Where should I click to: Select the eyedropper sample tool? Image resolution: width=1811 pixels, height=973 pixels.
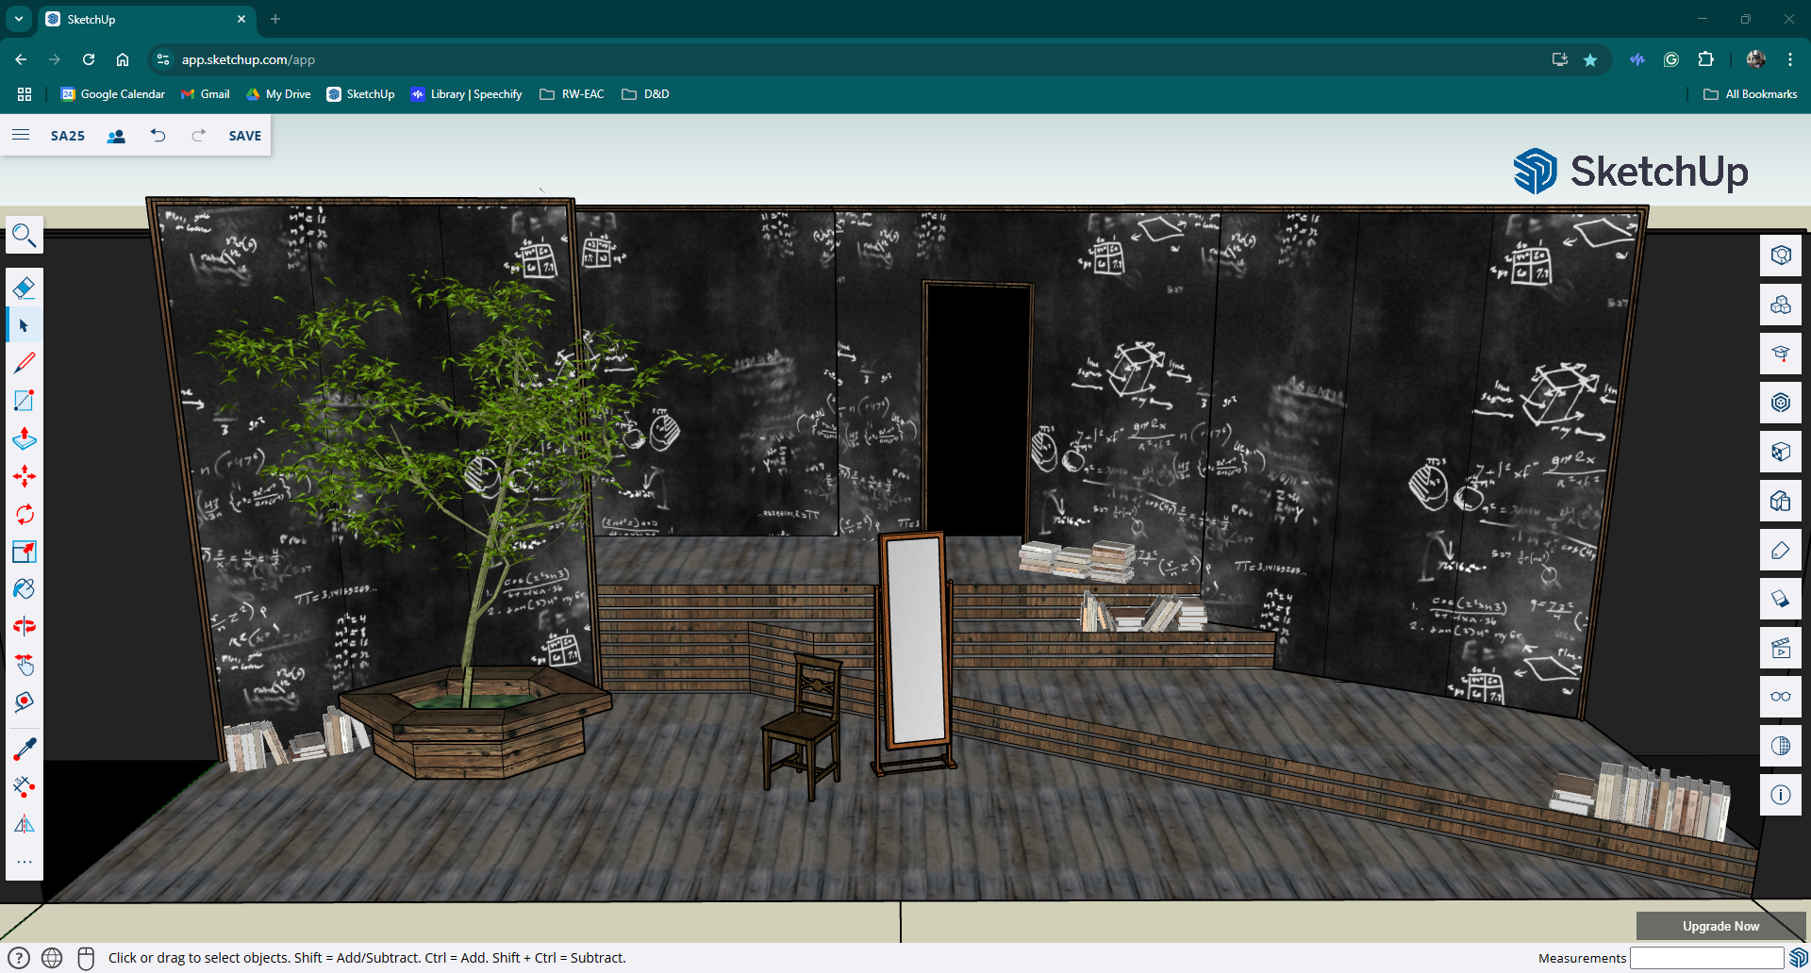coord(25,750)
